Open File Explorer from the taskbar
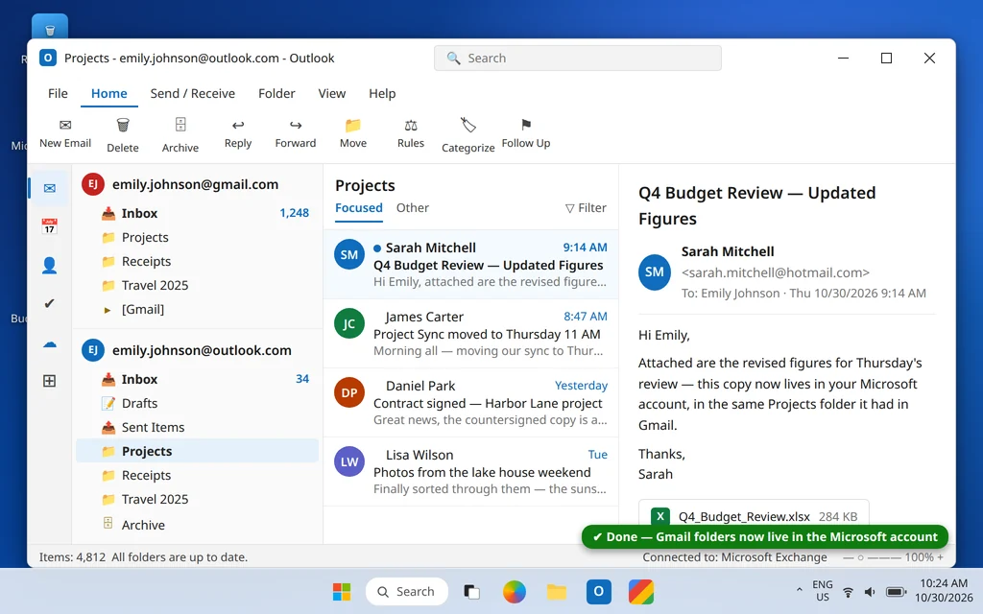This screenshot has height=614, width=983. pos(556,591)
